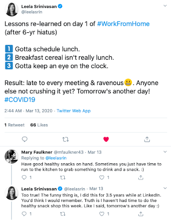Share Mary Faulkner's reply
The height and width of the screenshot is (220, 171).
click(141, 177)
